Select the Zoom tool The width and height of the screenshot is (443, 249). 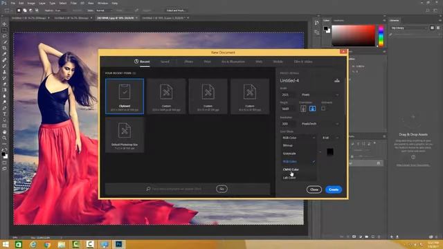coord(4,138)
